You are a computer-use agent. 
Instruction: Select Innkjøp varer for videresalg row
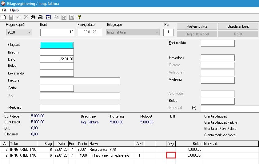(x=129, y=155)
